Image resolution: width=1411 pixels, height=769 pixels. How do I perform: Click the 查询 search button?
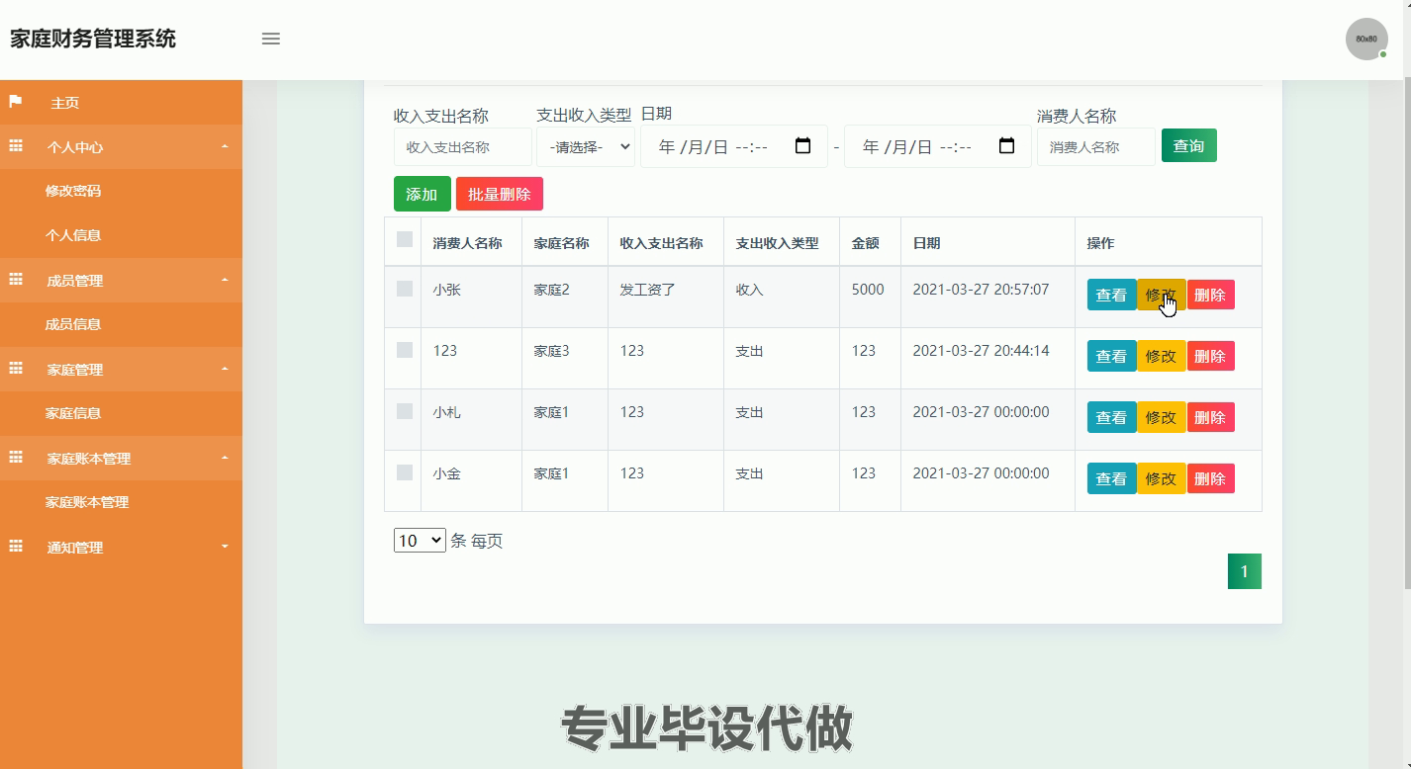[x=1188, y=145]
